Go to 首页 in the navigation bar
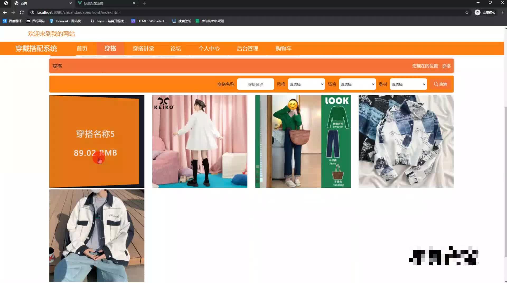The image size is (507, 283). click(82, 49)
